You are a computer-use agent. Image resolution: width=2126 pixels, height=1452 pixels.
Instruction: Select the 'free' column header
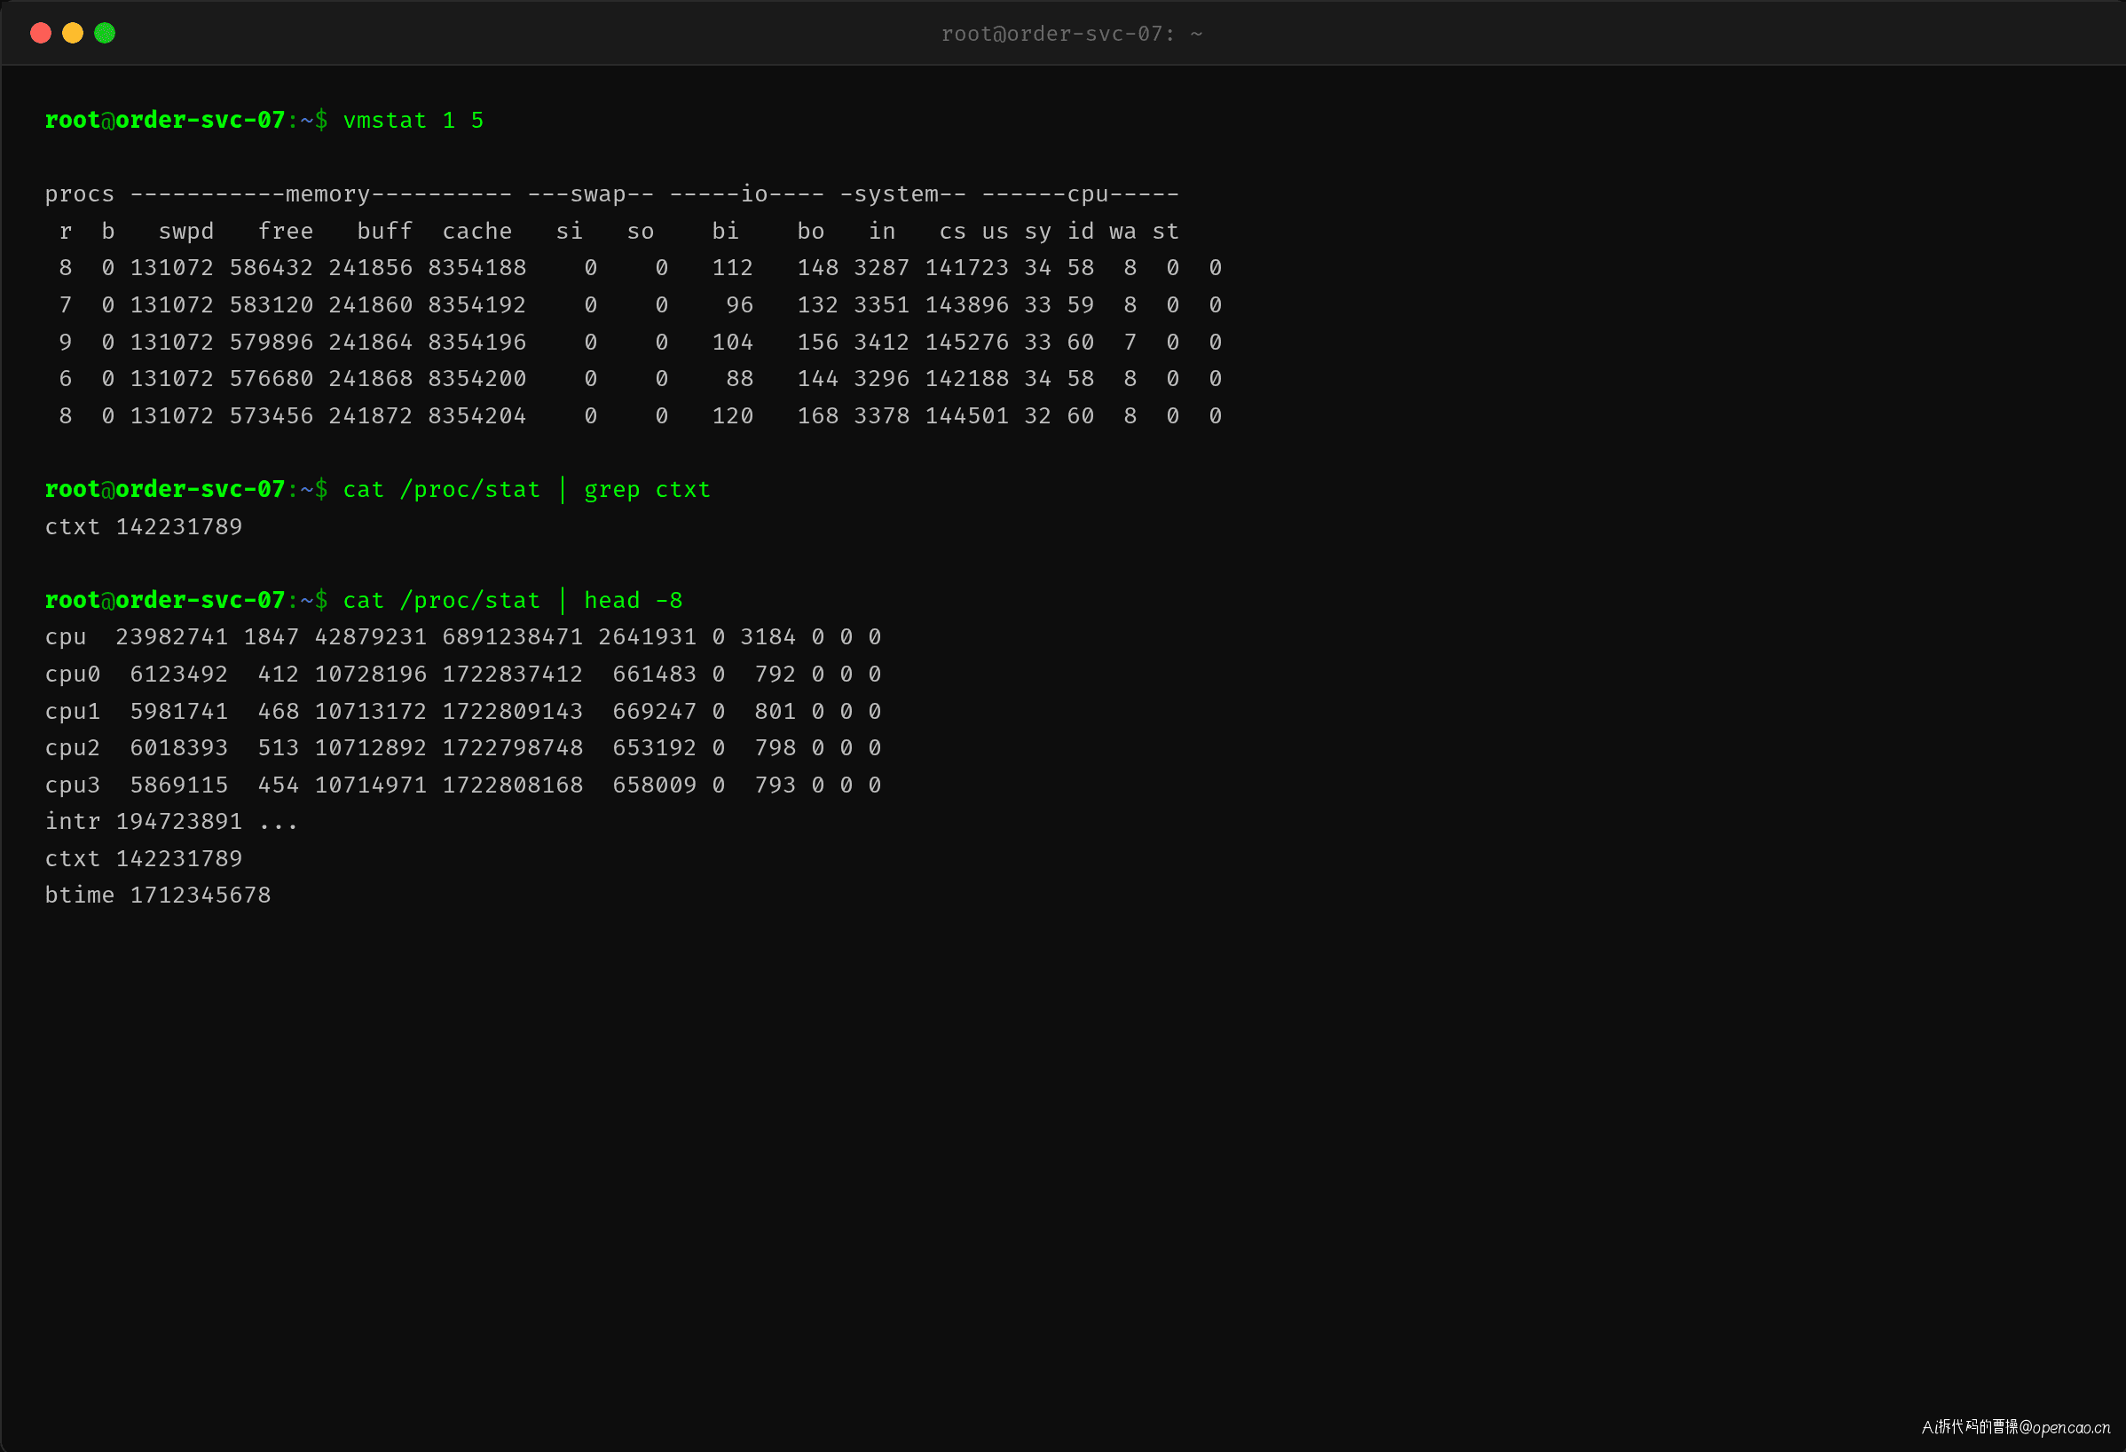click(286, 232)
